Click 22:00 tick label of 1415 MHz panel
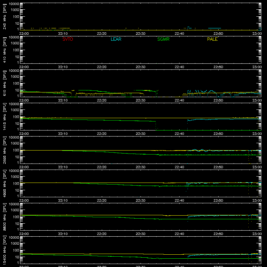267x267 pixels. click(x=24, y=134)
